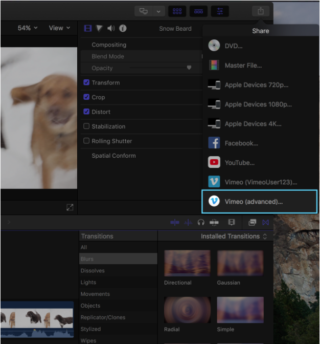Enable the Rolling Shutter checkbox
Screen dimensions: 320x344
(x=86, y=141)
